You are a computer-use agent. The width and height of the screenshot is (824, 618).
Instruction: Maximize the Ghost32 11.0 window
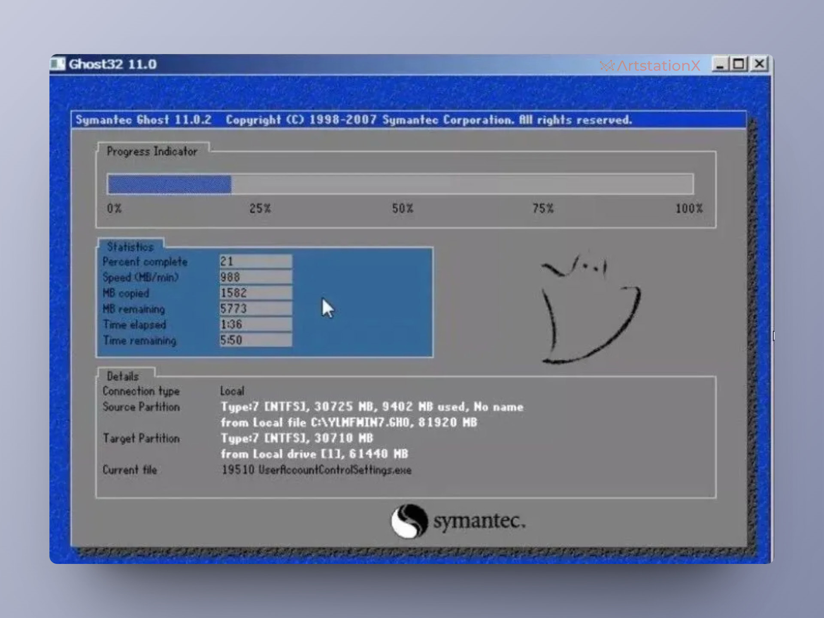tap(739, 64)
